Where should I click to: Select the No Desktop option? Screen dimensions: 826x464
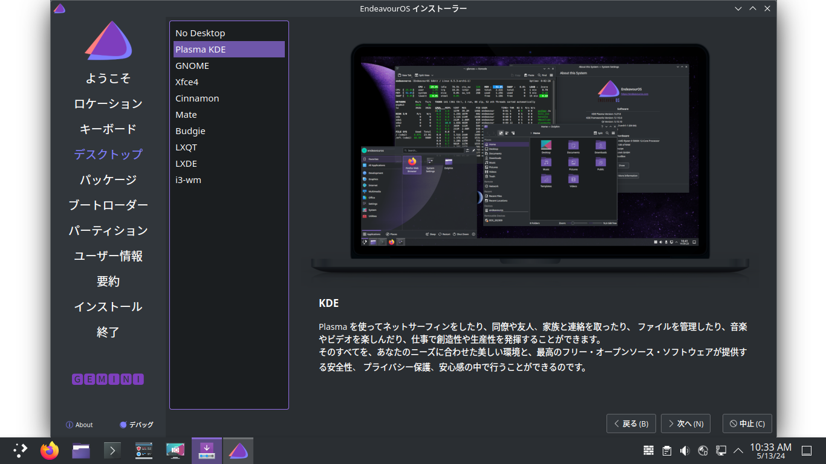229,33
